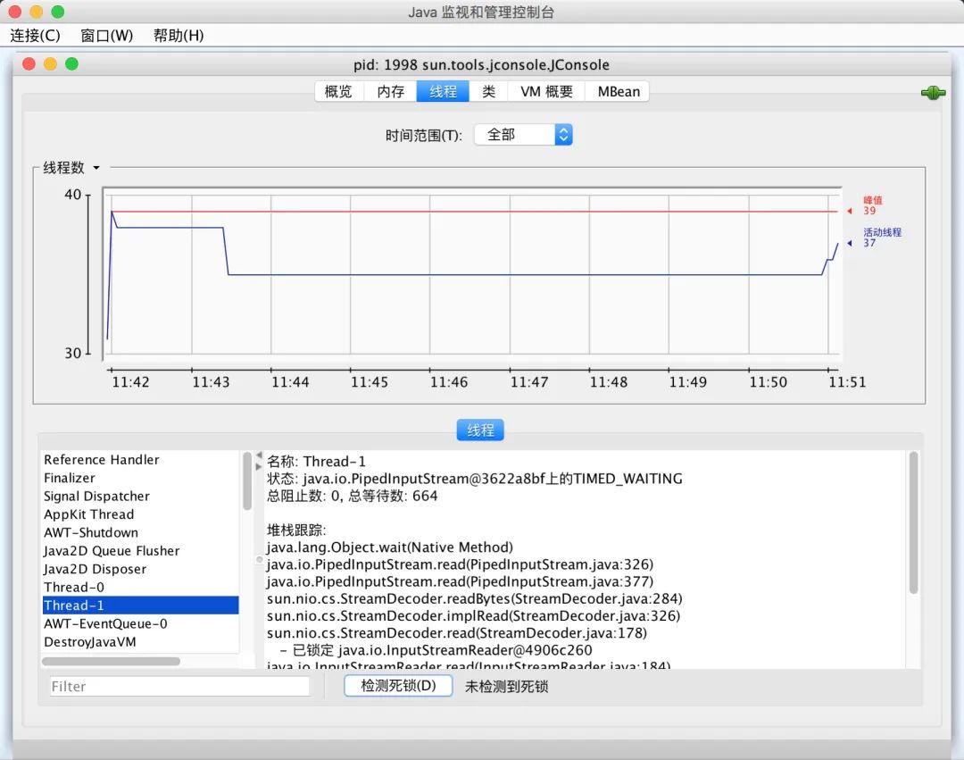Image resolution: width=964 pixels, height=760 pixels.
Task: Switch to the 内存 memory tab
Action: coord(390,92)
